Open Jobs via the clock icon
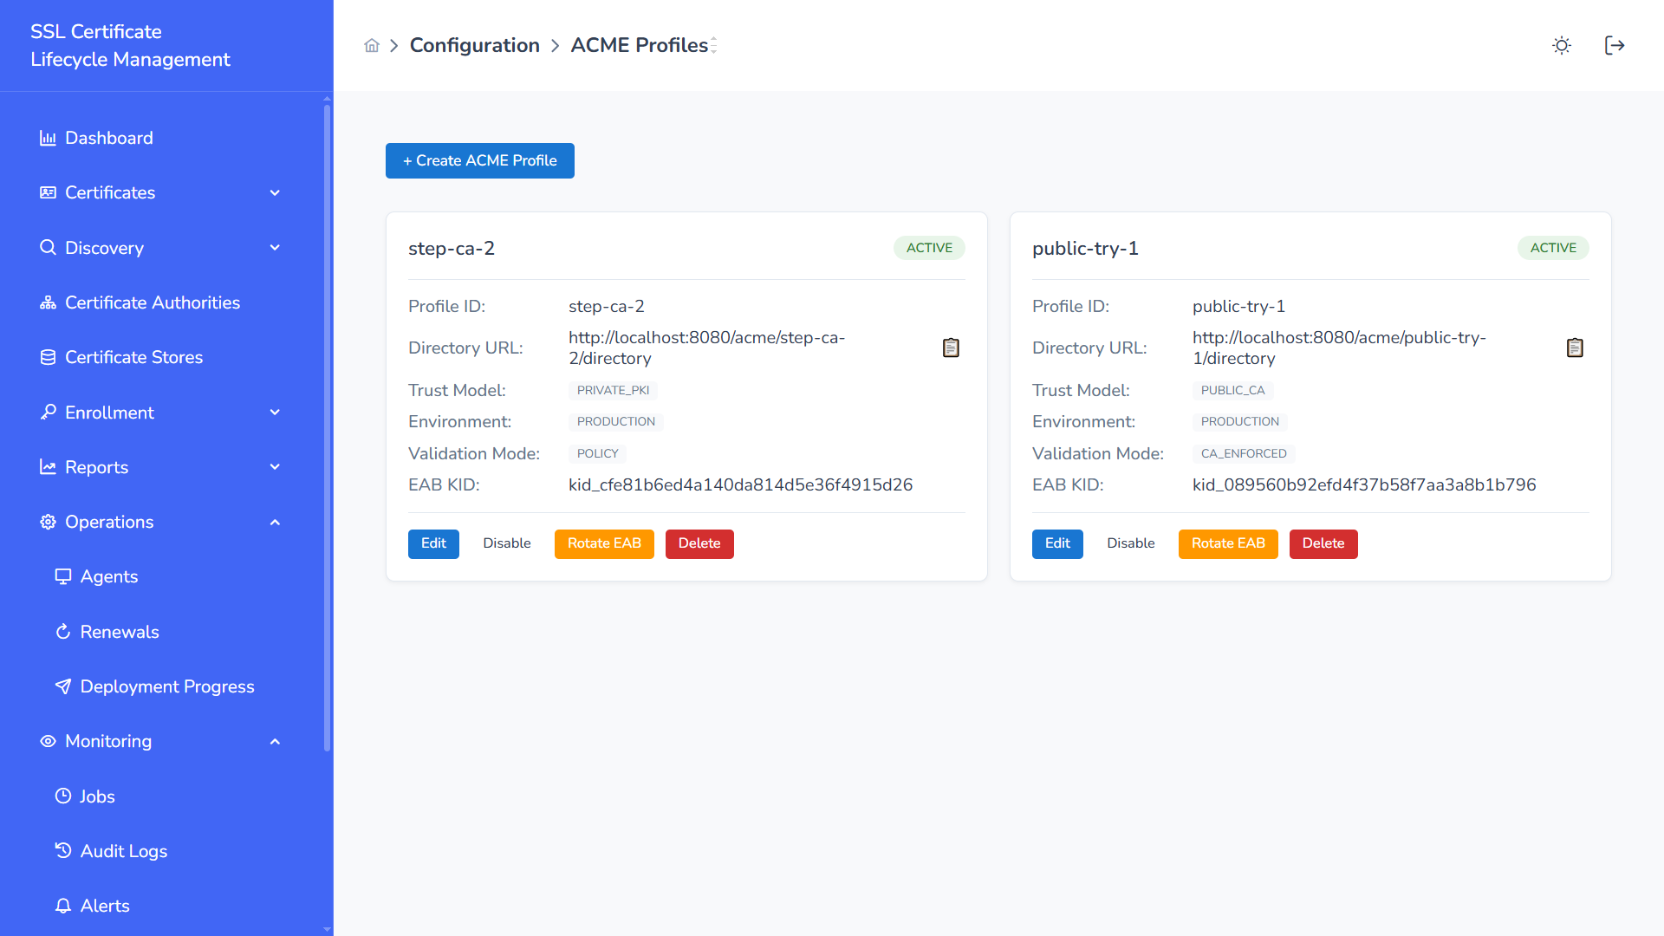The image size is (1664, 936). coord(62,796)
